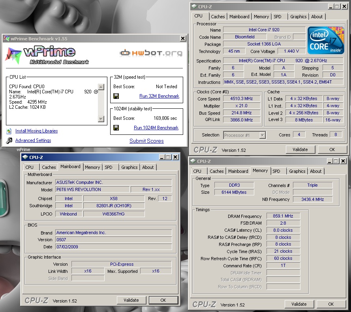The image size is (351, 312).
Task: Switch to Memory tab in top CPU-Z window
Action: pos(261,17)
